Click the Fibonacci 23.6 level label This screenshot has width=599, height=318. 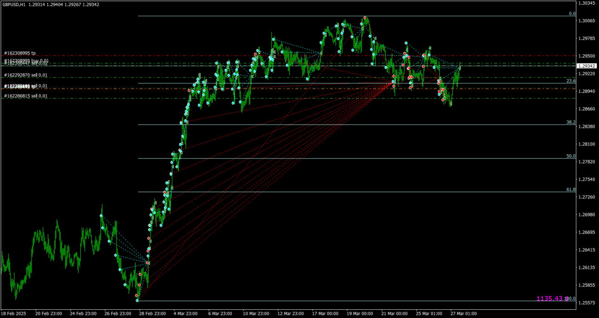[x=571, y=81]
